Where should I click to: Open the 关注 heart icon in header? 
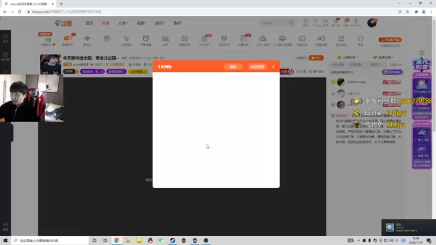[x=316, y=22]
